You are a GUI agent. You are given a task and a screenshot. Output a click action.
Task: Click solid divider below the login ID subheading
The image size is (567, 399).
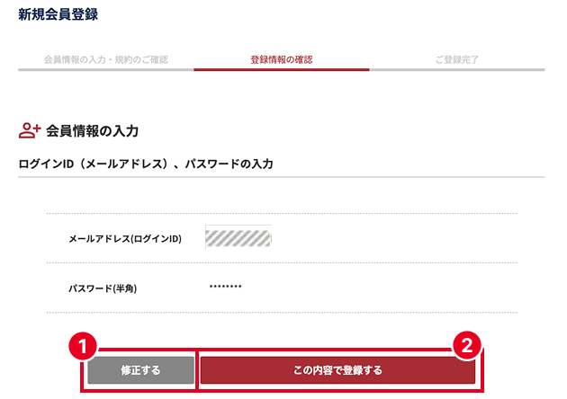[x=281, y=177]
